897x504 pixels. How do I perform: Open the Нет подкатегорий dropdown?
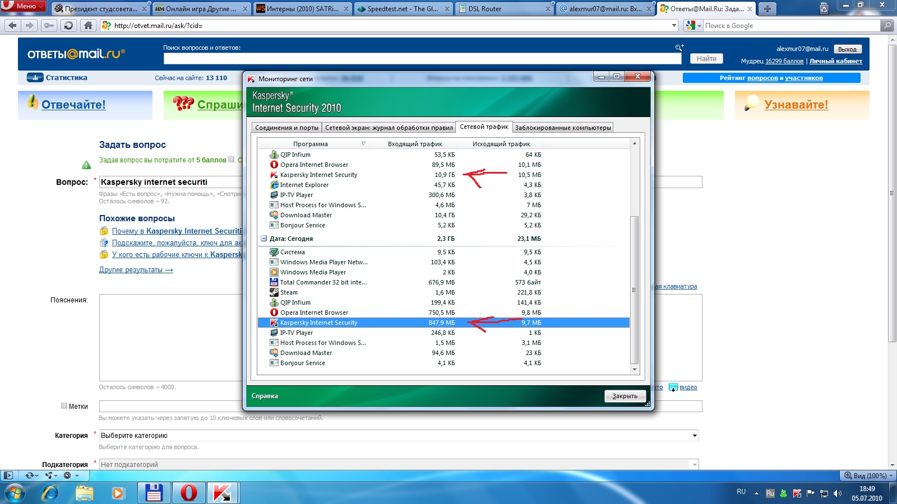399,464
